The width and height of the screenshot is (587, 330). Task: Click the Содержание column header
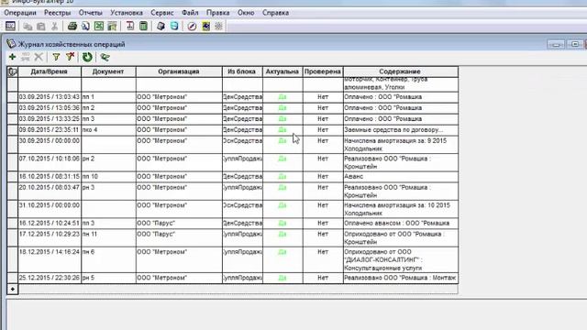(x=400, y=71)
